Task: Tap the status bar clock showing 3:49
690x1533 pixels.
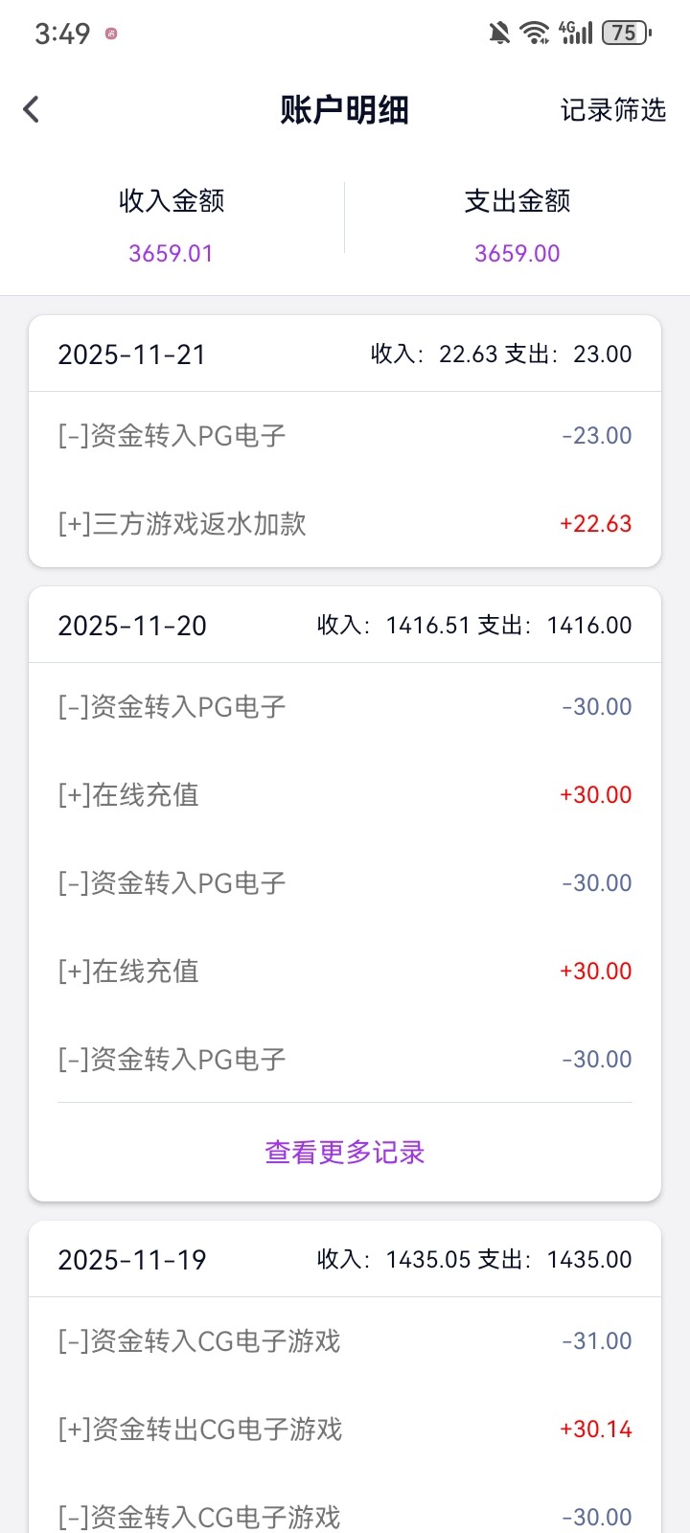Action: (62, 34)
